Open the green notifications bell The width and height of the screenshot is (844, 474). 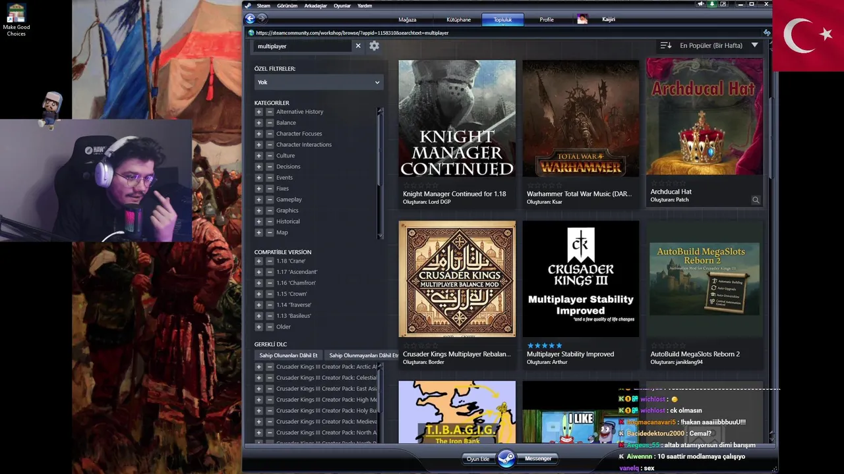coord(712,5)
